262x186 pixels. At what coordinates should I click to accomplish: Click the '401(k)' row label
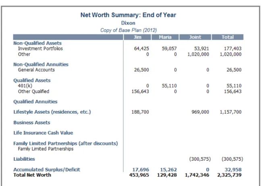[25, 86]
